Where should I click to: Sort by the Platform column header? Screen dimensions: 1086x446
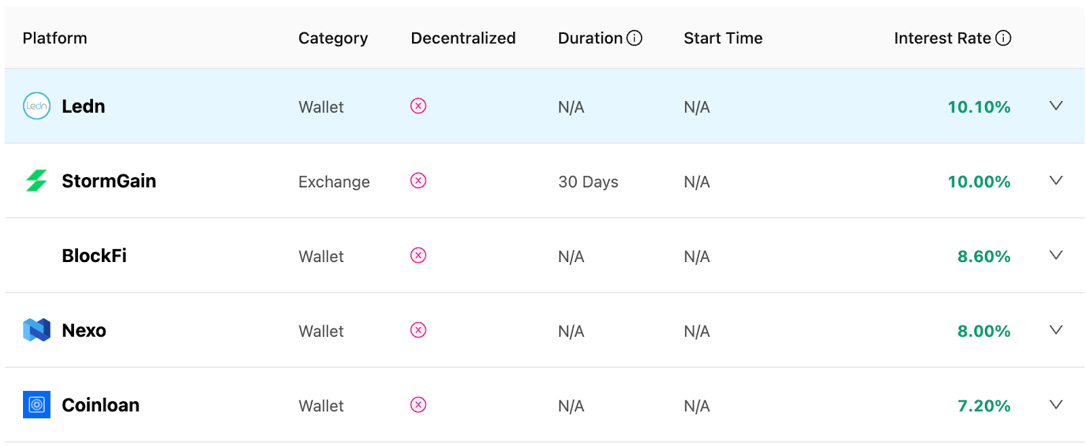[55, 38]
